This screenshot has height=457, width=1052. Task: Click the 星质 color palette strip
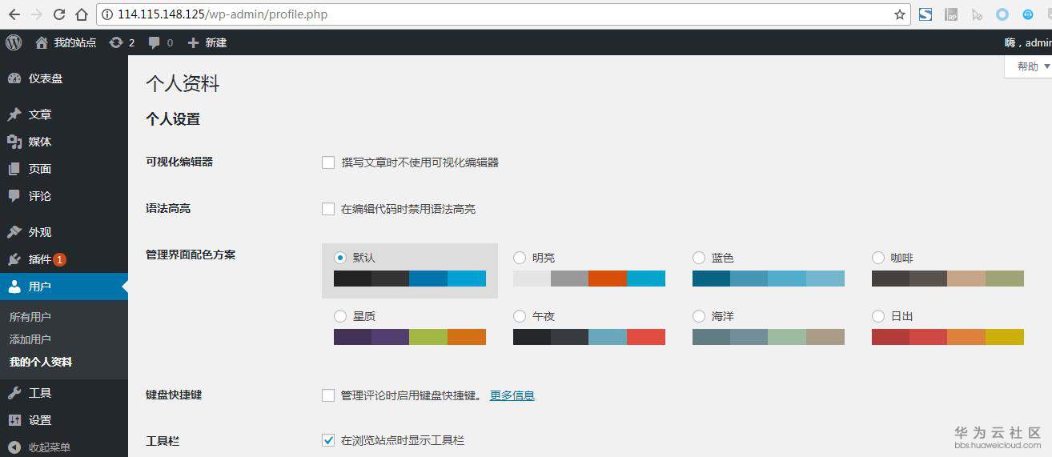coord(410,337)
